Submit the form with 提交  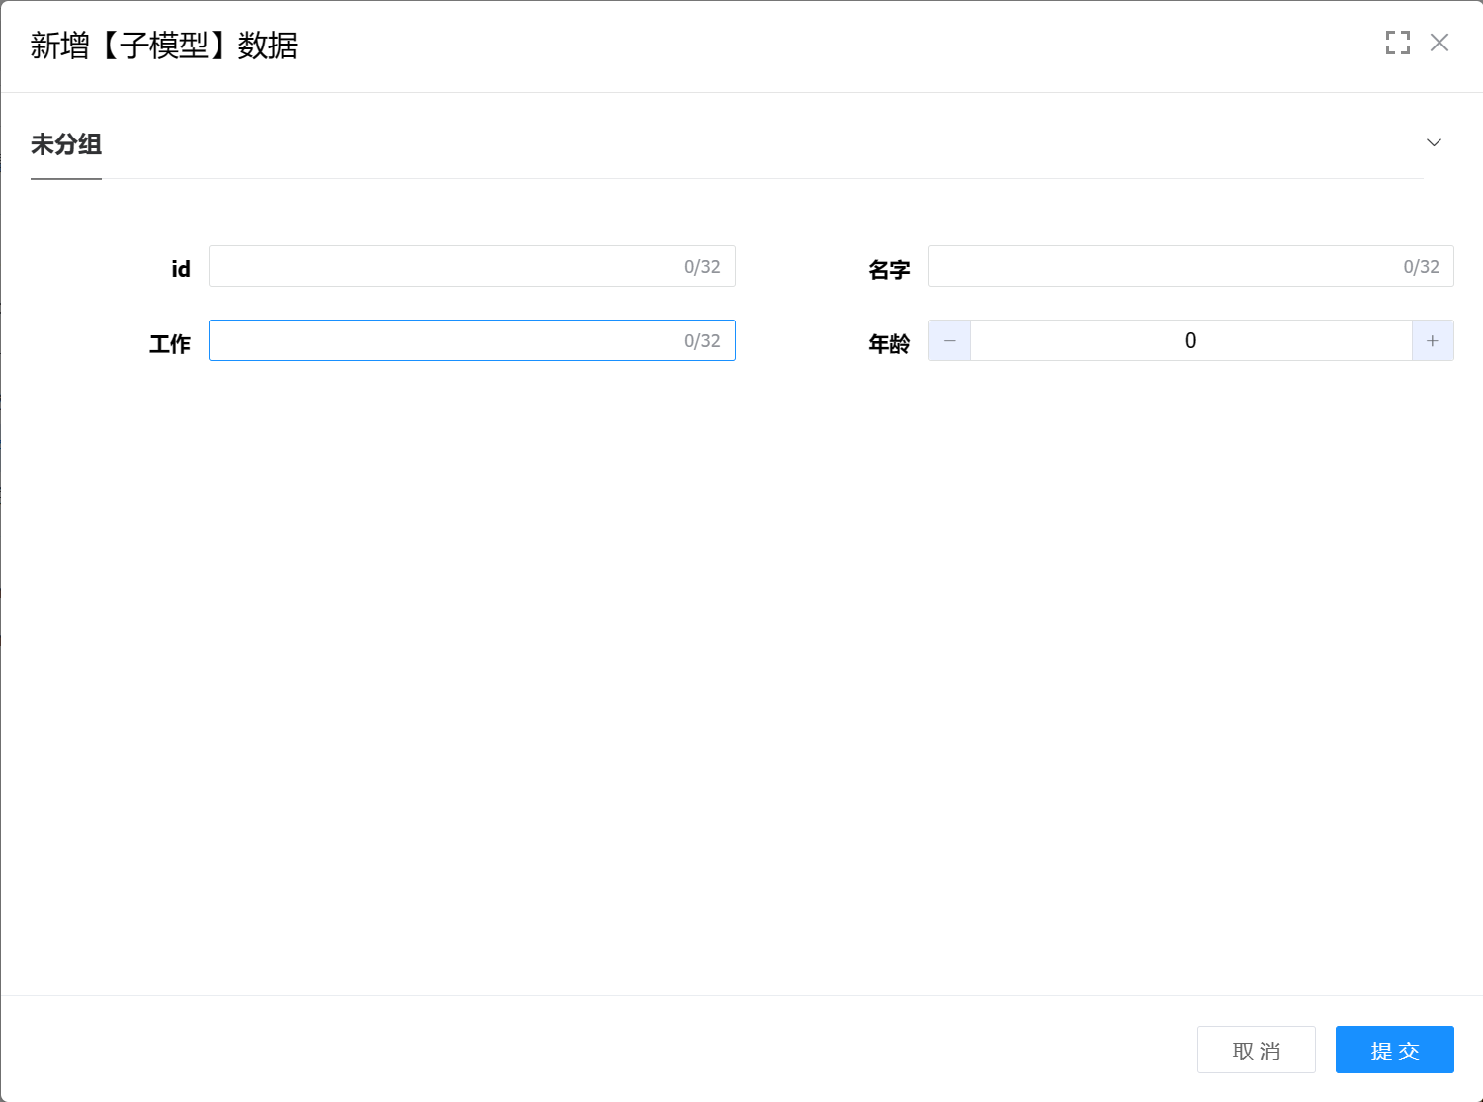pos(1394,1050)
